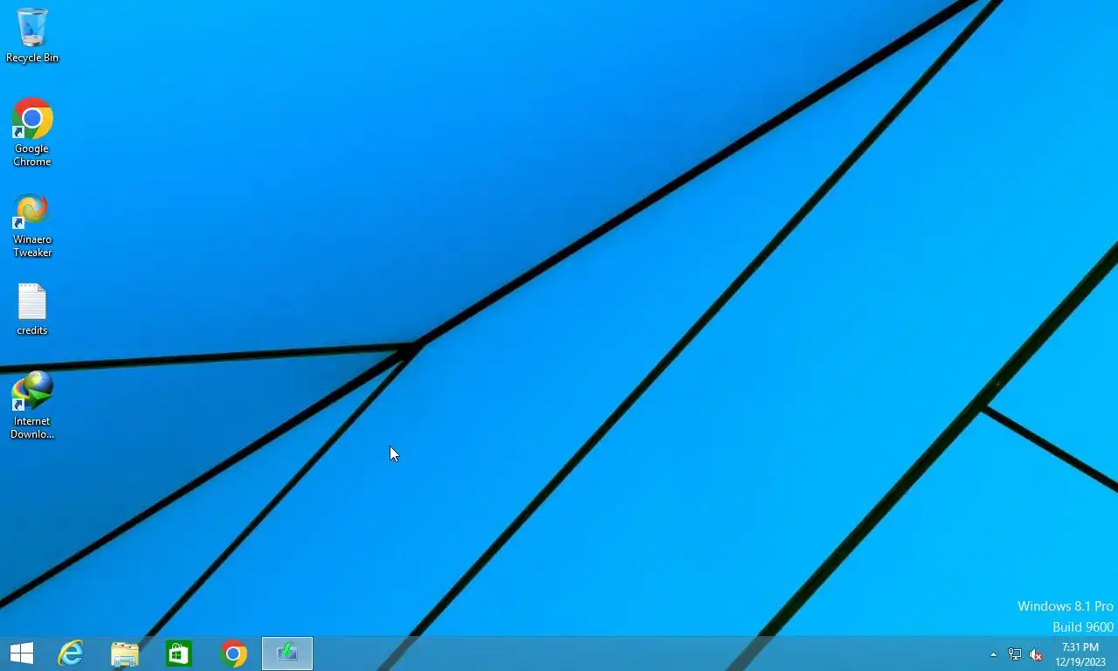1118x671 pixels.
Task: Launch Chrome from the taskbar
Action: [x=233, y=654]
